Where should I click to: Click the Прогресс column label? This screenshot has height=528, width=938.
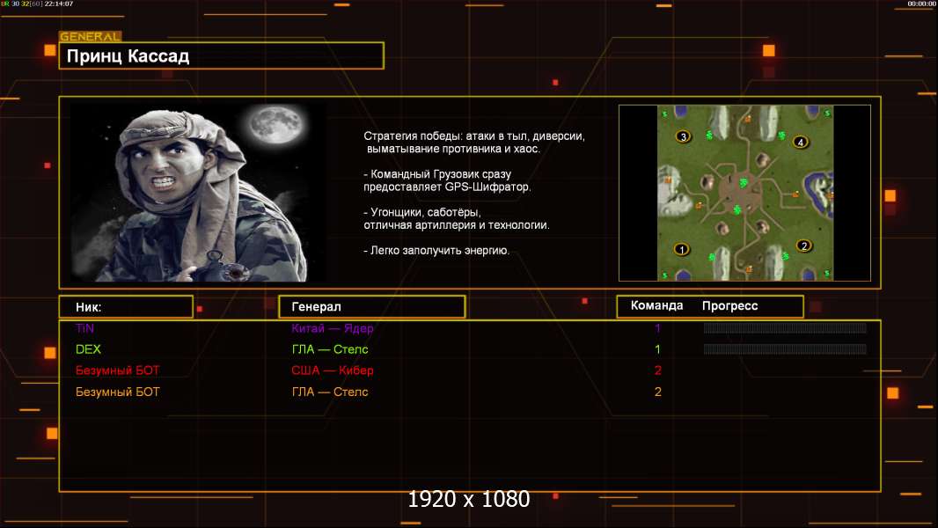tap(729, 305)
